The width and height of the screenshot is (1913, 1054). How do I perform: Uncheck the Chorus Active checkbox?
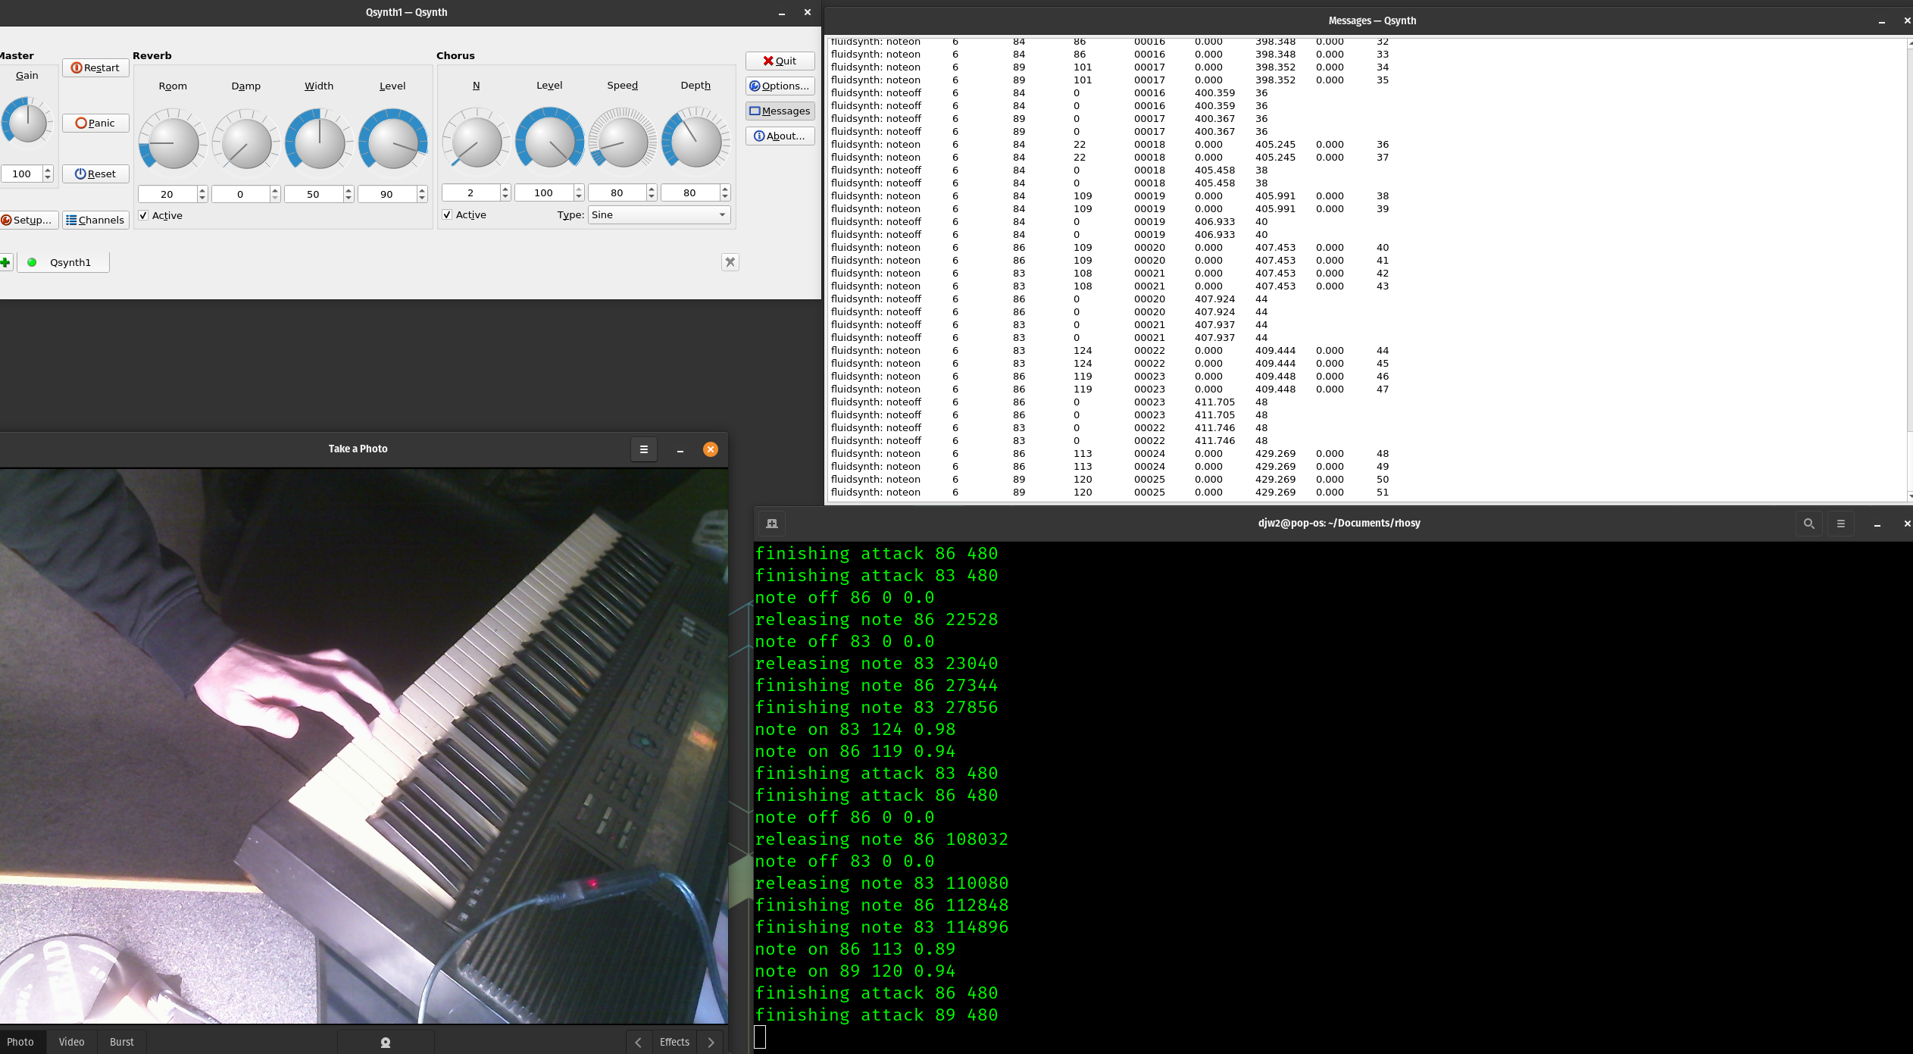click(x=448, y=214)
